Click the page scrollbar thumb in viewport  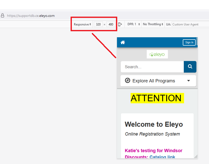point(197,41)
